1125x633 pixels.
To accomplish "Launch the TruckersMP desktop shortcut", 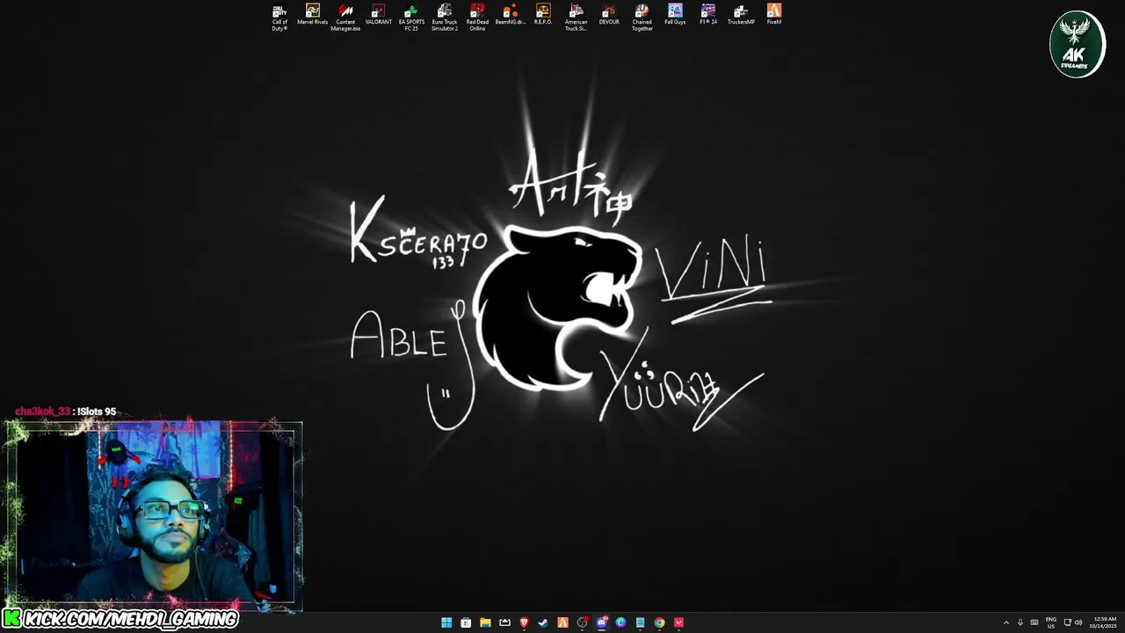I will [x=741, y=14].
